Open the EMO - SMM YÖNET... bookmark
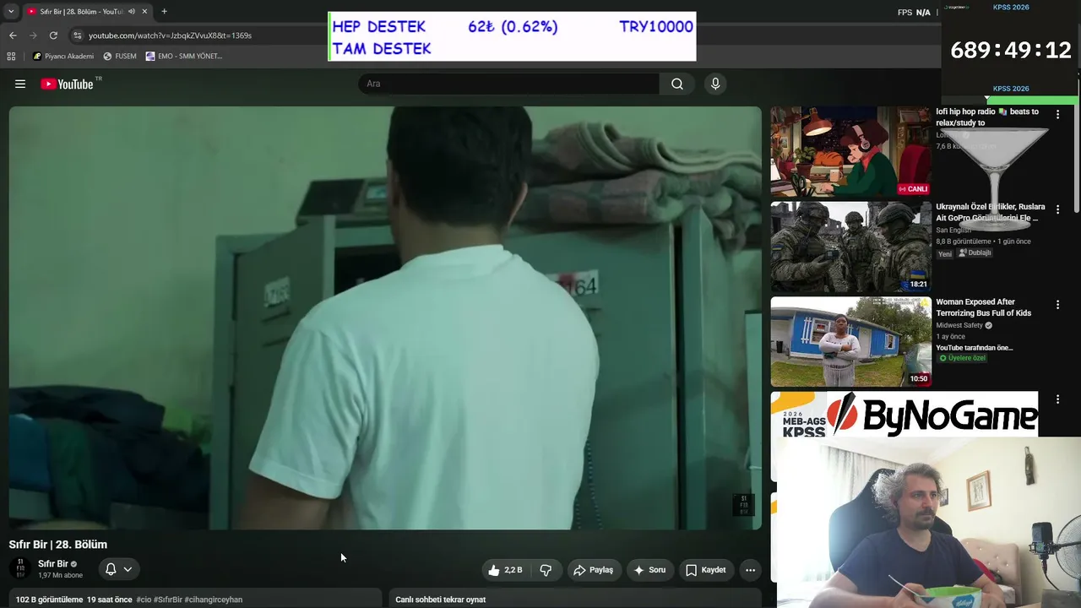The width and height of the screenshot is (1081, 608). pos(184,57)
